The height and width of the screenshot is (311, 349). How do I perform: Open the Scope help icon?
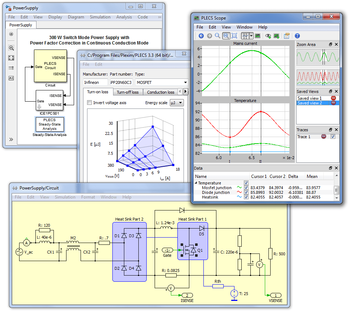click(x=297, y=36)
